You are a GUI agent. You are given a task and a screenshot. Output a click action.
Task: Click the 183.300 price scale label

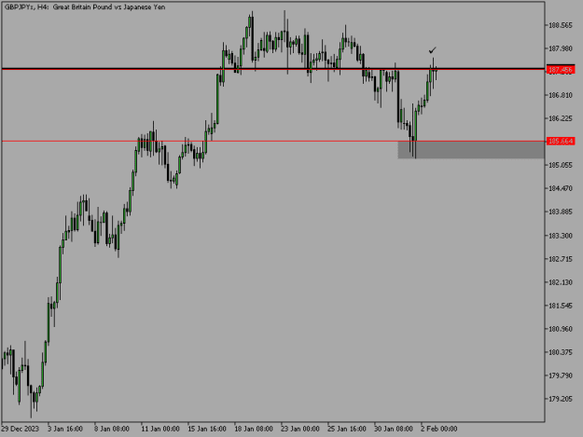pyautogui.click(x=561, y=236)
